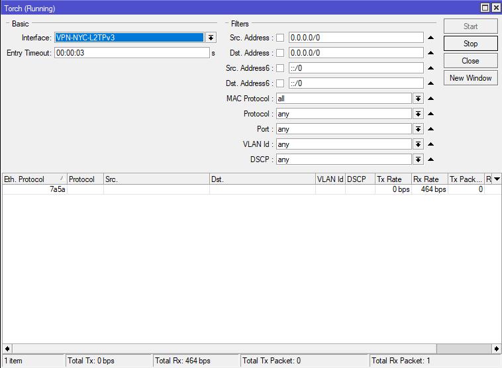
Task: Click the Src. Address 0.0.0.0/0 field
Action: point(356,38)
